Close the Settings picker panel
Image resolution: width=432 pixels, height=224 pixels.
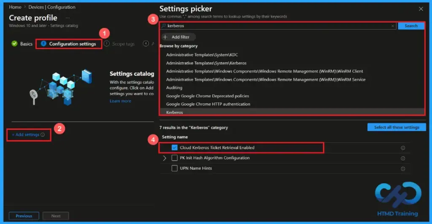pyautogui.click(x=421, y=9)
